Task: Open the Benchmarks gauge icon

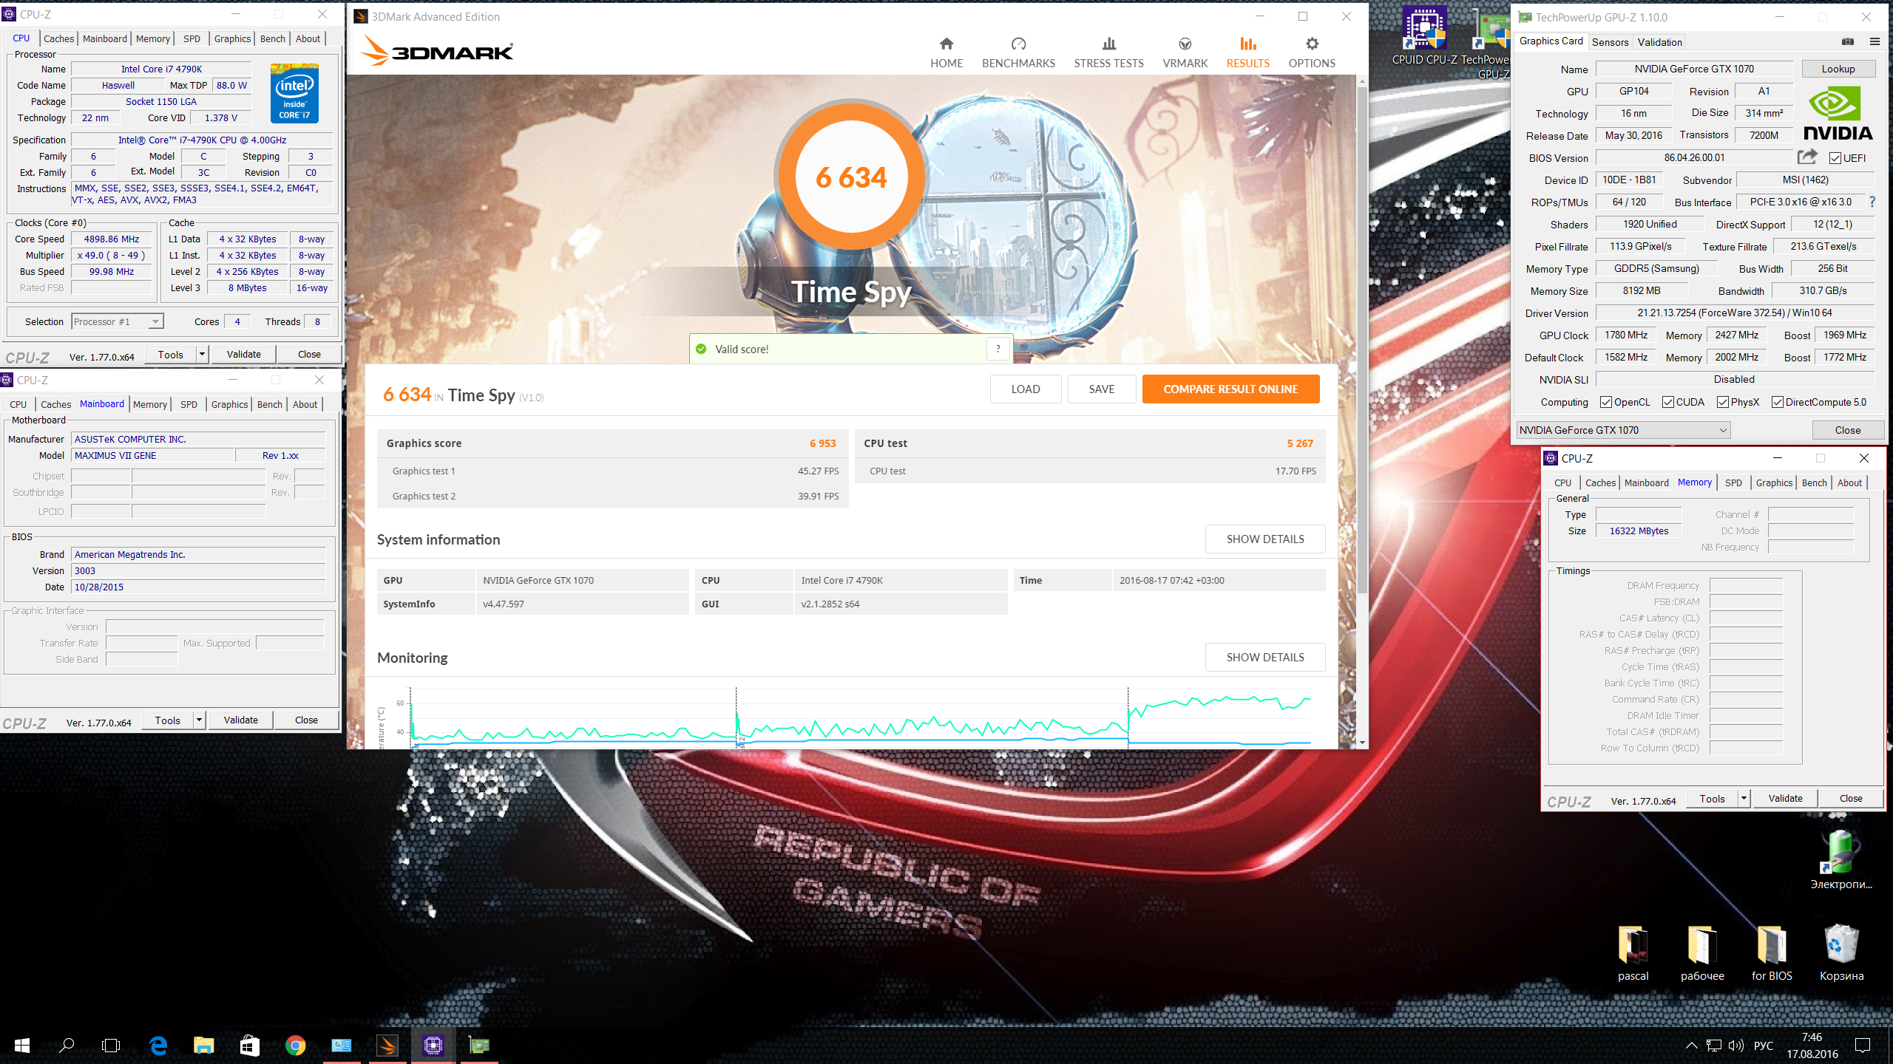Action: 1018,44
